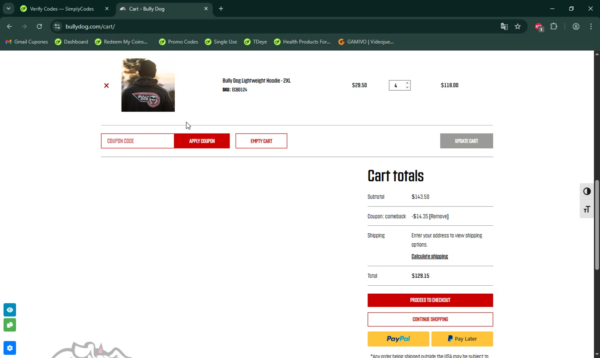Click the browser forward arrow
This screenshot has width=600, height=358.
pyautogui.click(x=24, y=26)
